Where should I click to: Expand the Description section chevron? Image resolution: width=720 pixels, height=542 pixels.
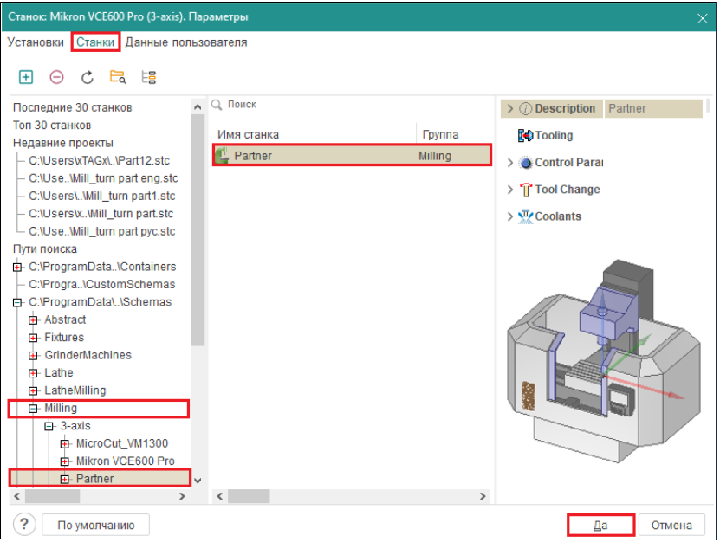[x=510, y=109]
